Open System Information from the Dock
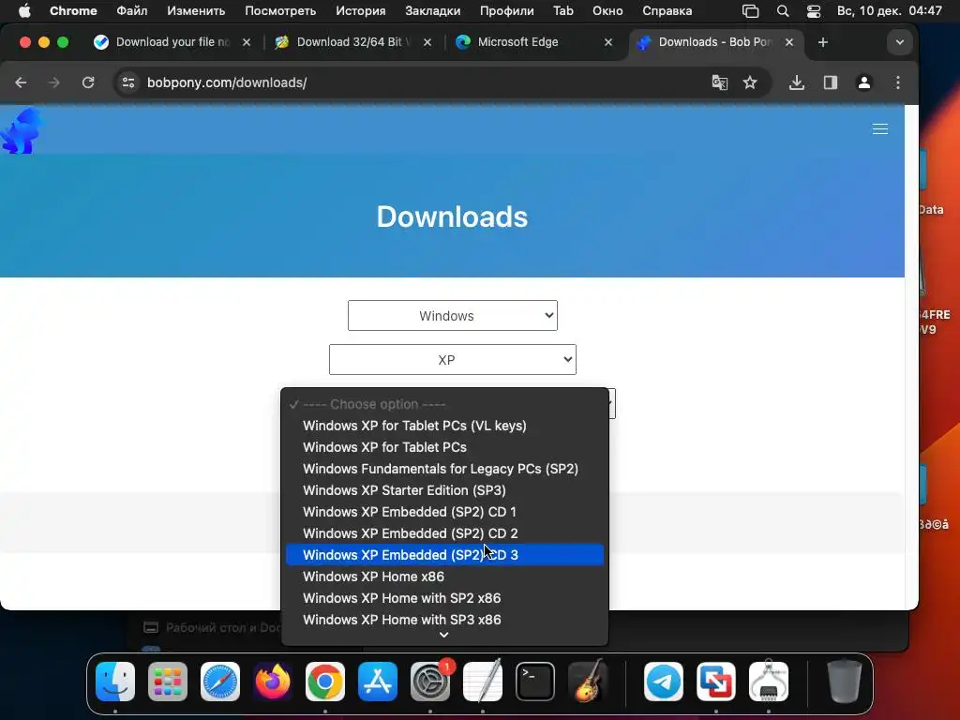 [x=769, y=682]
